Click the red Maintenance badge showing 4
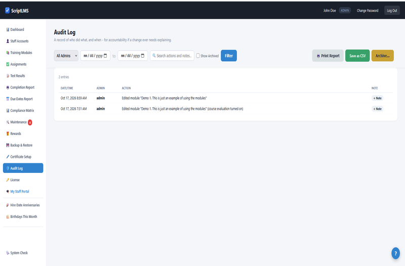The width and height of the screenshot is (405, 266). pos(30,122)
